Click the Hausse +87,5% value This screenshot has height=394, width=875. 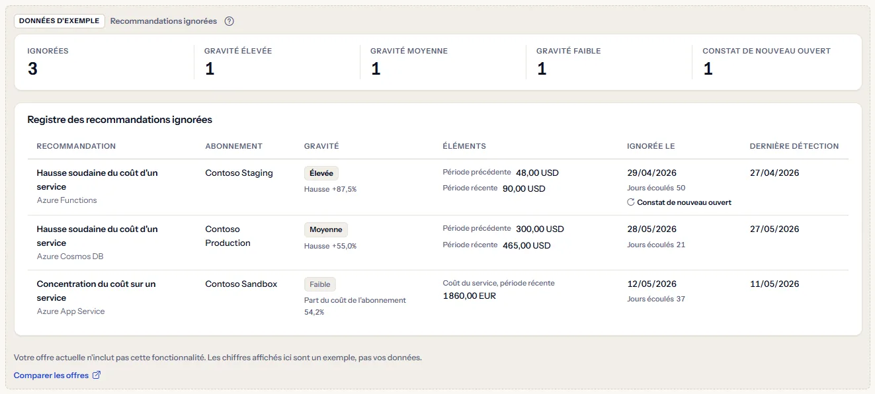tap(330, 189)
